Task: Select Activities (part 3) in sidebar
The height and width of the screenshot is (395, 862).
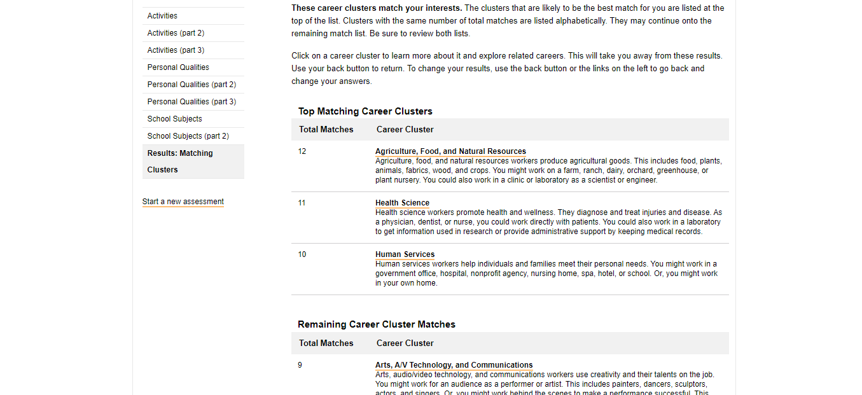Action: pyautogui.click(x=176, y=50)
